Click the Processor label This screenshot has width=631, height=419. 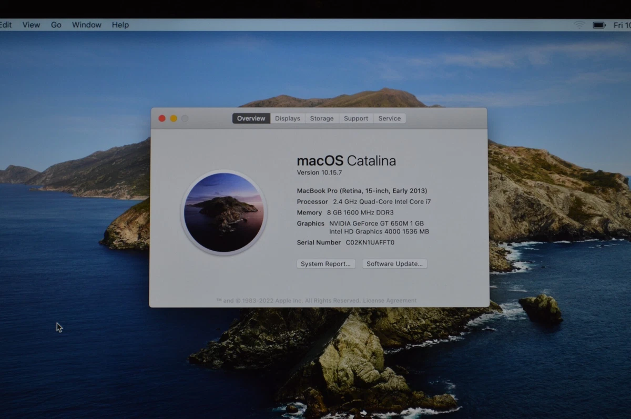pos(312,202)
